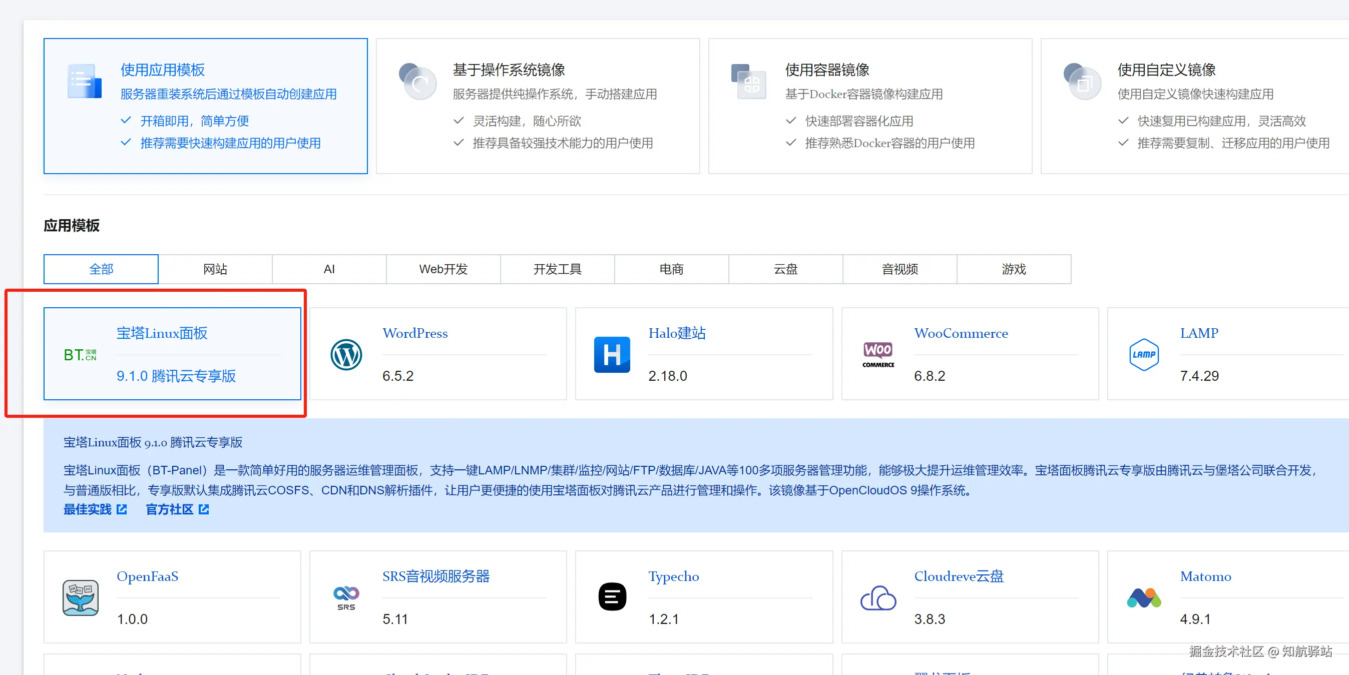Screen dimensions: 1349x675
Task: Select the Matomo template title
Action: (x=1205, y=576)
